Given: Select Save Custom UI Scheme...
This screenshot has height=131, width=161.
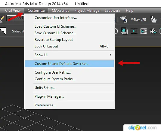Looking at the screenshot, I should [69, 33].
